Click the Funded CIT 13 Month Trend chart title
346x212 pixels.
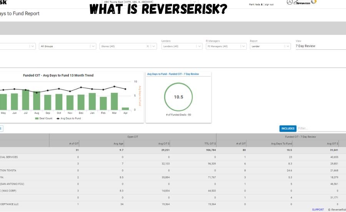[x=58, y=75]
